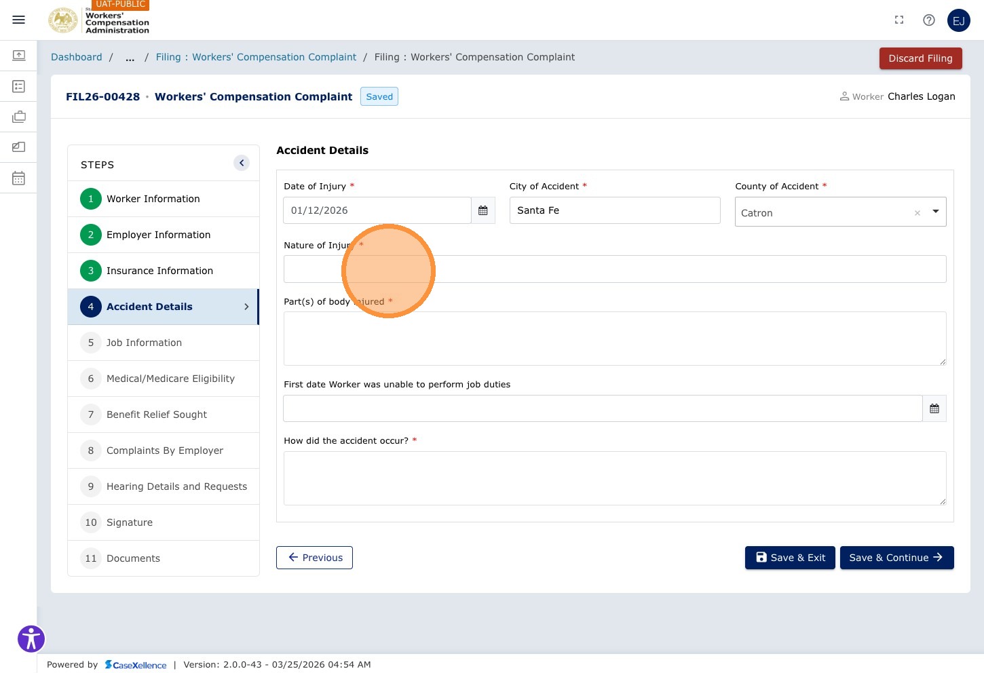This screenshot has height=673, width=984.
Task: Toggle fullscreen mode icon
Action: coord(899,20)
